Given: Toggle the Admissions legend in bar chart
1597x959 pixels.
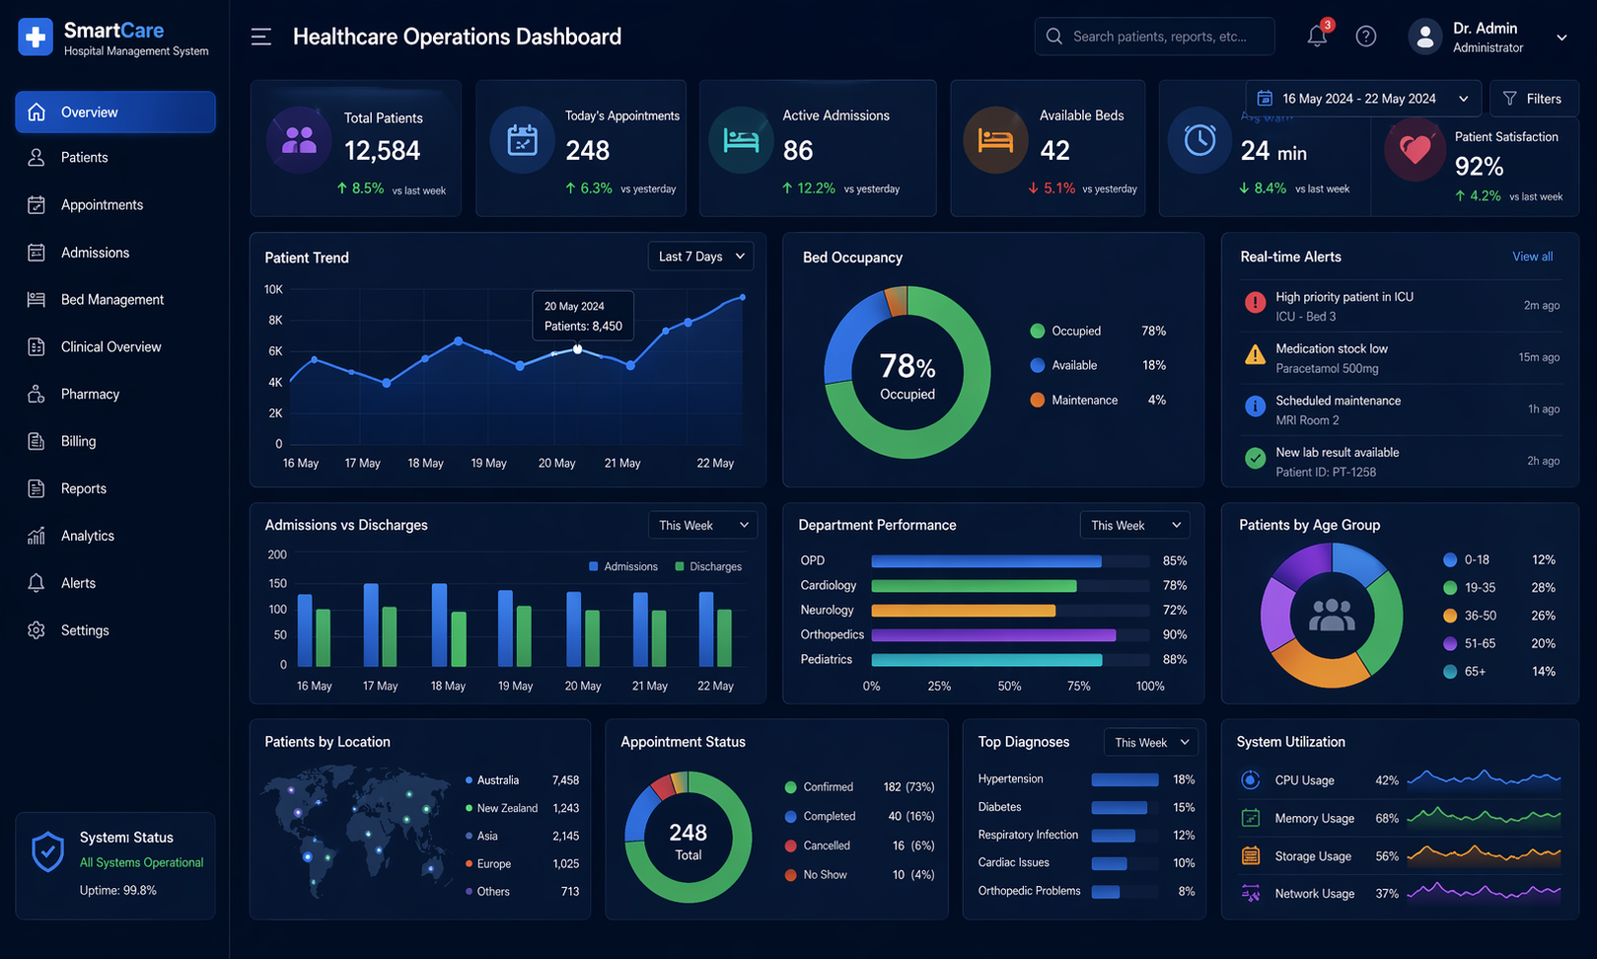Looking at the screenshot, I should 623,566.
